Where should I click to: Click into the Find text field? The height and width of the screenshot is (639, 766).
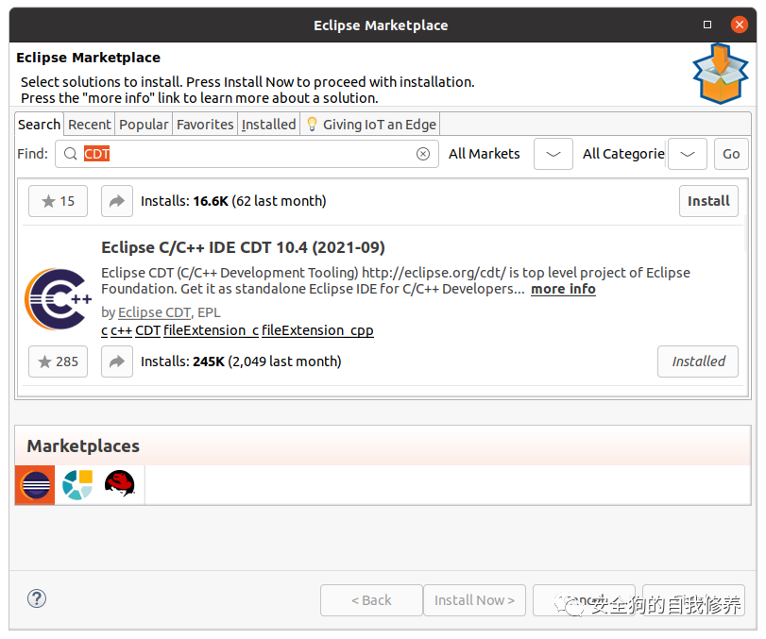(x=247, y=154)
